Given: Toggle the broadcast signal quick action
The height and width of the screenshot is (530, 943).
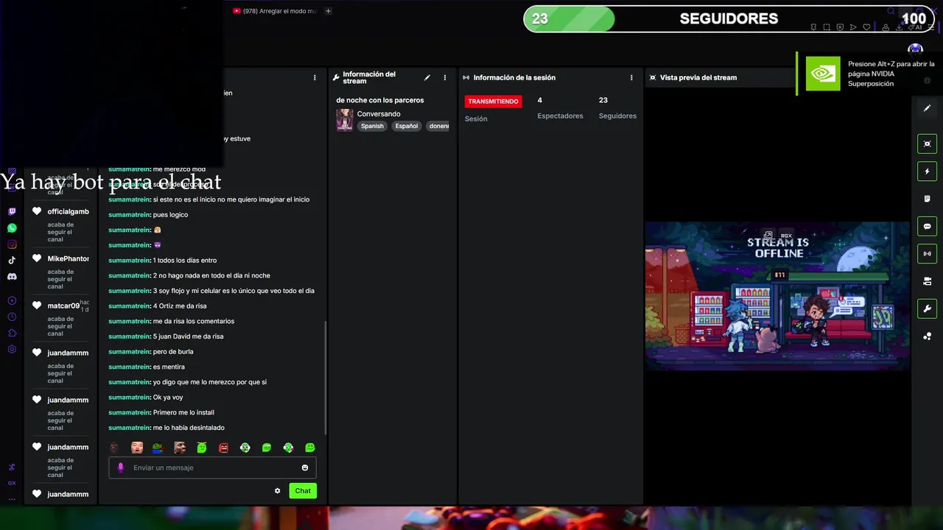Looking at the screenshot, I should [x=928, y=253].
